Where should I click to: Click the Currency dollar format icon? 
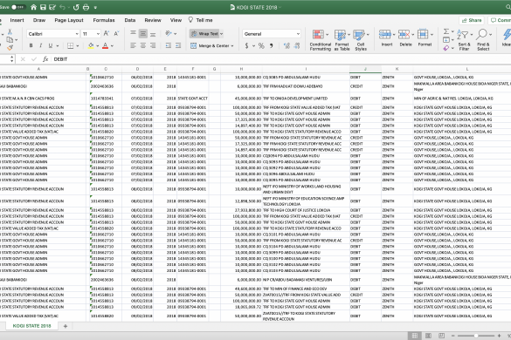click(246, 46)
